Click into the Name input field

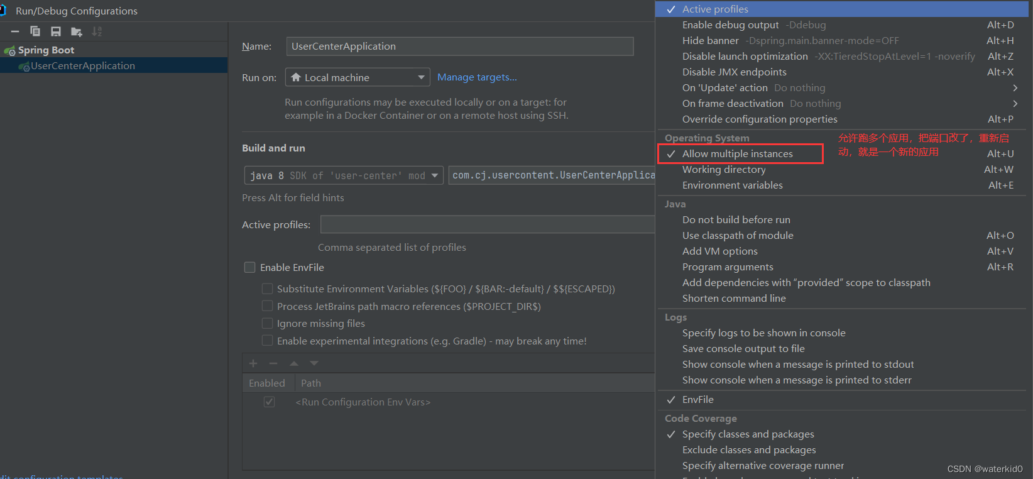460,47
